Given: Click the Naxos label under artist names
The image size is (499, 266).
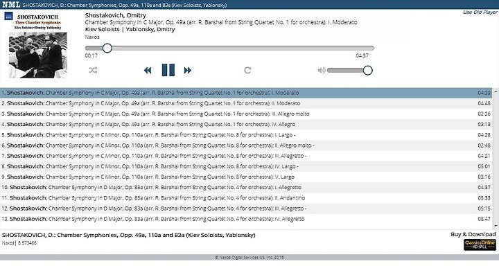Looking at the screenshot, I should click(92, 37).
